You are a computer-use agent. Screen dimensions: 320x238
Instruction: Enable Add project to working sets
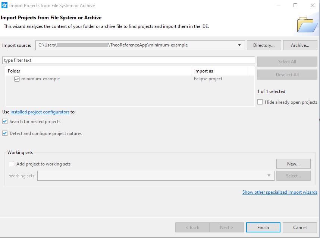tap(12, 164)
